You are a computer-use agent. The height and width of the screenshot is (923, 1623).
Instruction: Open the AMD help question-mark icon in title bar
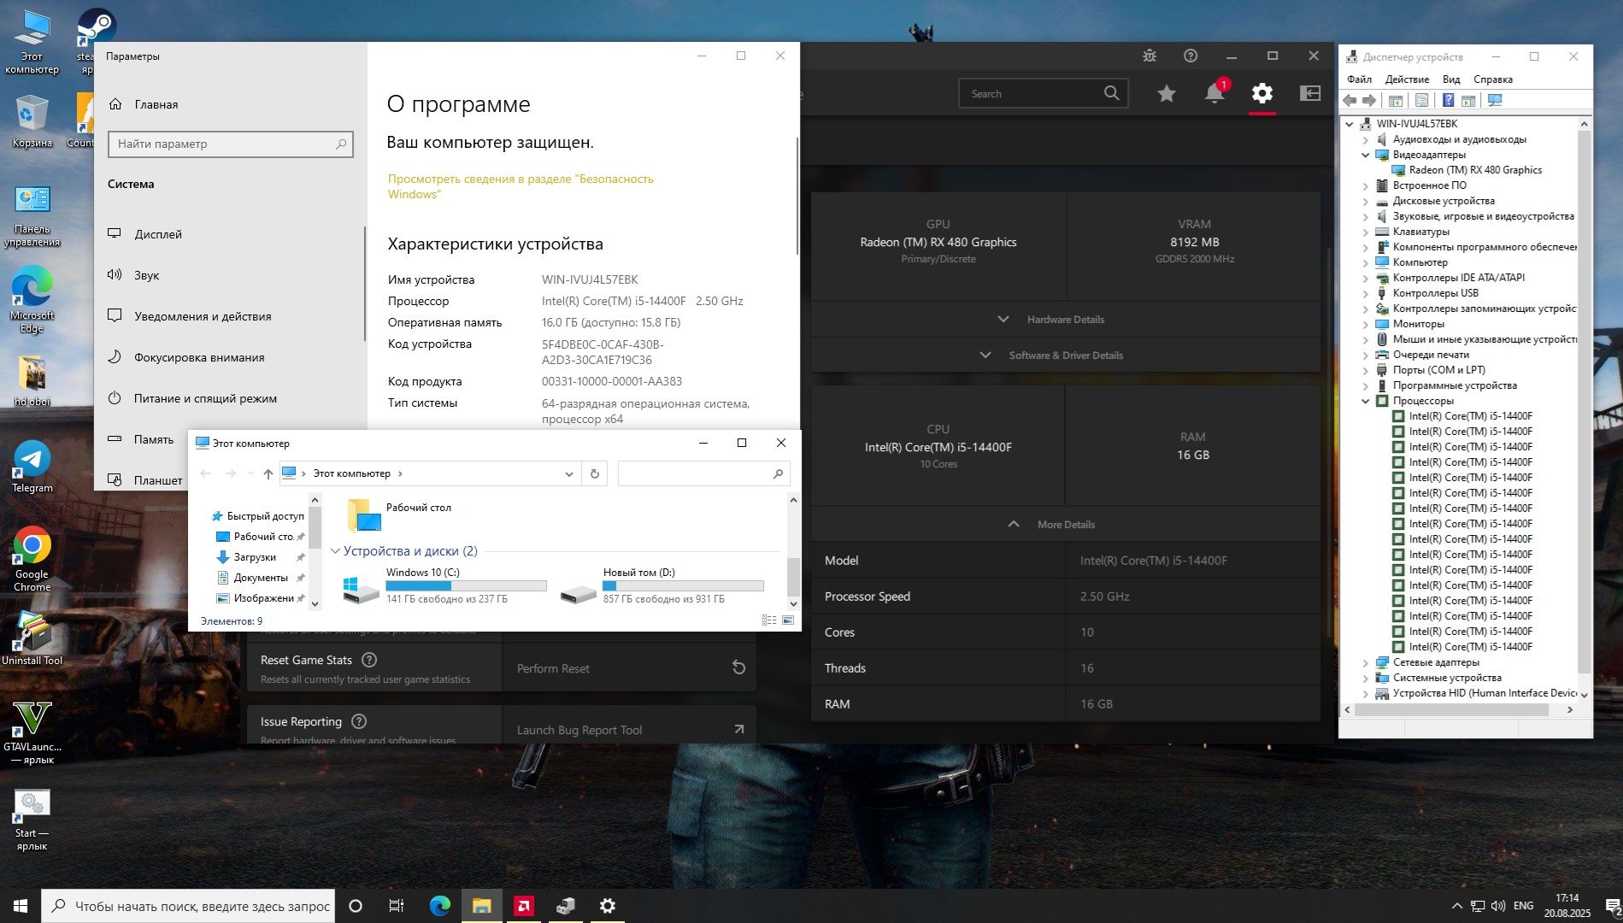pyautogui.click(x=1191, y=56)
